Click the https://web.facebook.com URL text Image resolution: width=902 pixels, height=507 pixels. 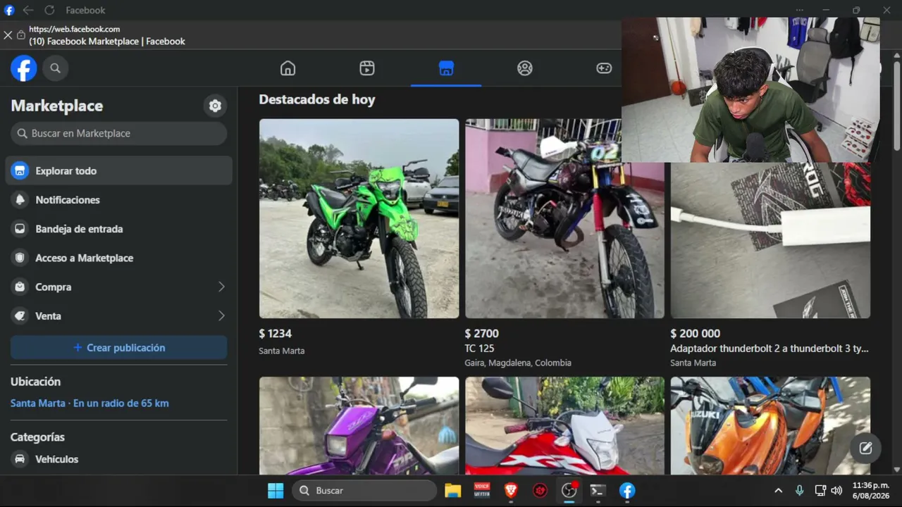pos(74,29)
